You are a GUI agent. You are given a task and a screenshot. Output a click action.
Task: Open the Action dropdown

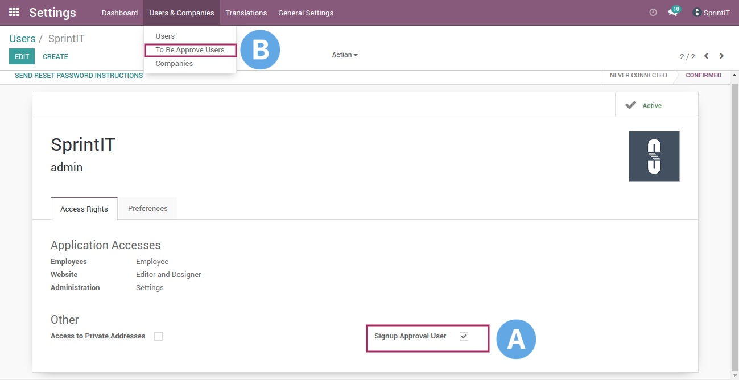pos(344,55)
